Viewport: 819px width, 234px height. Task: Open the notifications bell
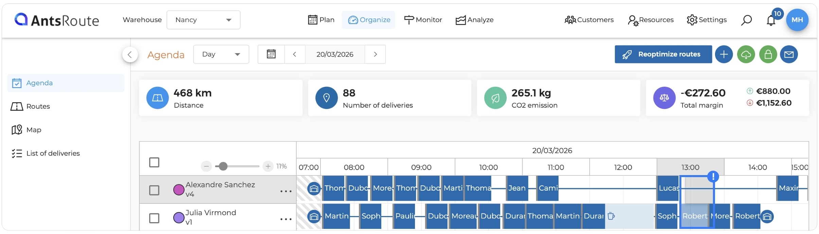tap(771, 20)
